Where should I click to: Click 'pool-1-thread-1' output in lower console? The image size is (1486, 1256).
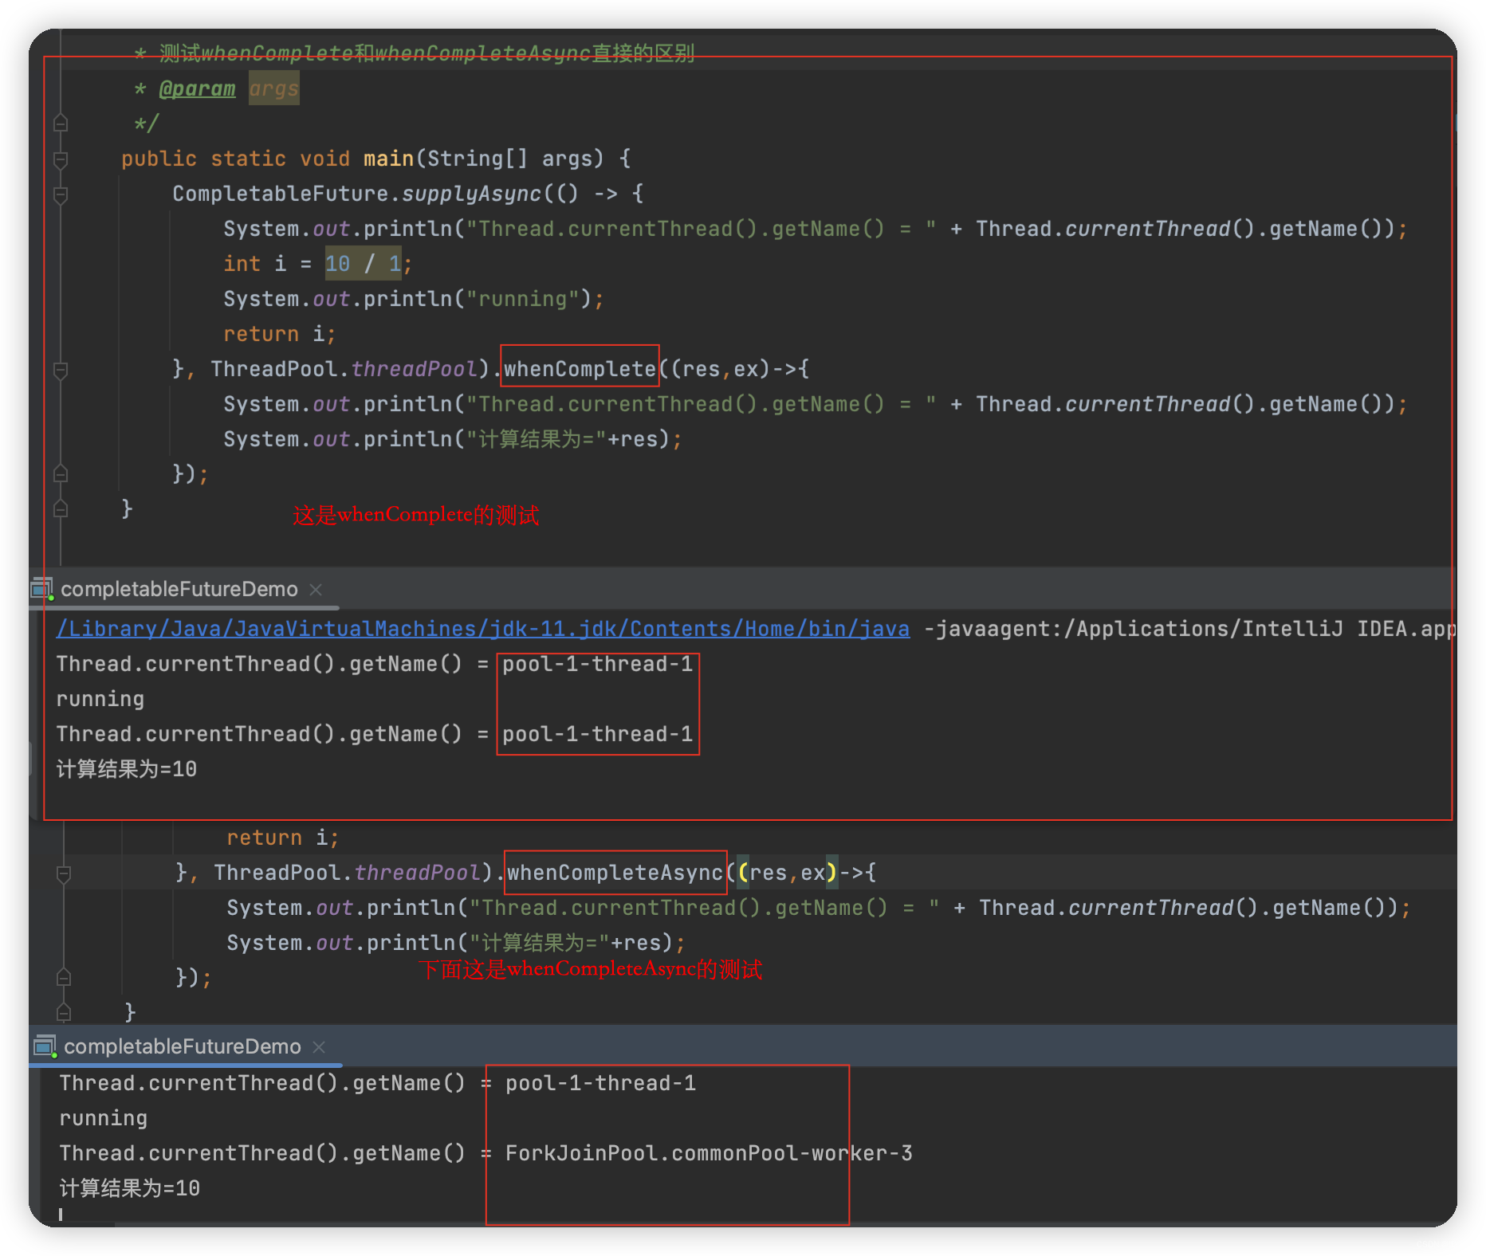tap(601, 1083)
